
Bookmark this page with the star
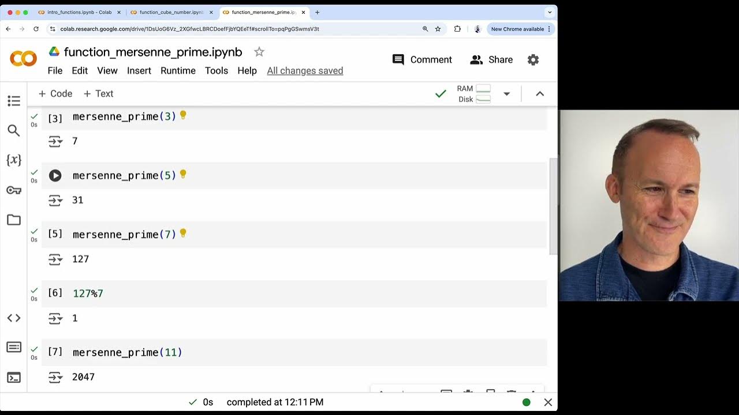coord(438,29)
